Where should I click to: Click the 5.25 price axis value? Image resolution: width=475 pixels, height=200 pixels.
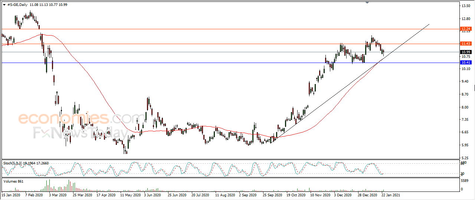tap(465, 157)
